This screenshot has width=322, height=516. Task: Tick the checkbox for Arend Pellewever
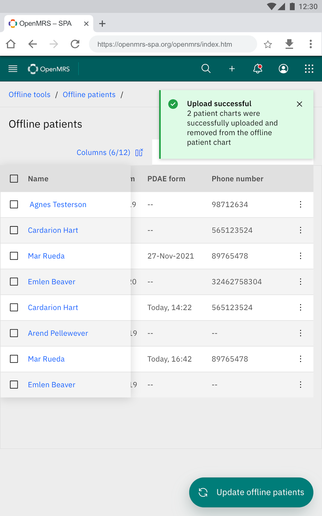(x=14, y=333)
